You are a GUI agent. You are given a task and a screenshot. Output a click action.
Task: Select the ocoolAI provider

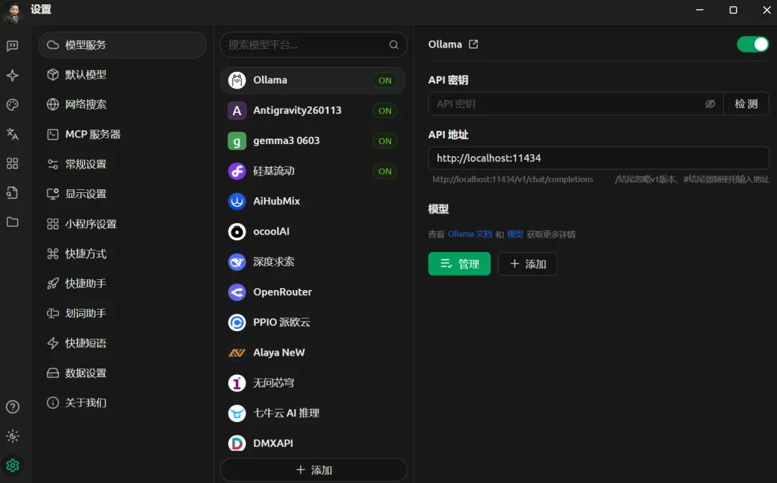click(313, 231)
